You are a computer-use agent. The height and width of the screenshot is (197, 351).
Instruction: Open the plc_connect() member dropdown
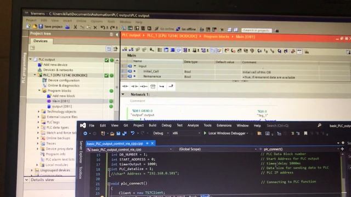click(x=300, y=149)
